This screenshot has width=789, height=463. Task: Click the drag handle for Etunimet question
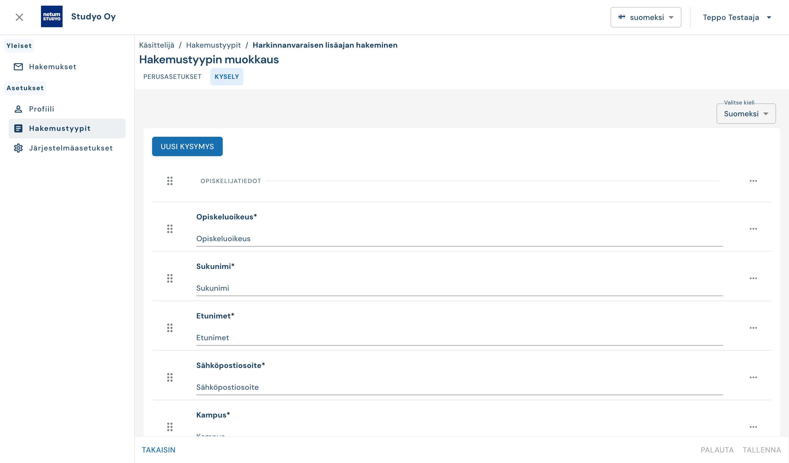pos(170,328)
